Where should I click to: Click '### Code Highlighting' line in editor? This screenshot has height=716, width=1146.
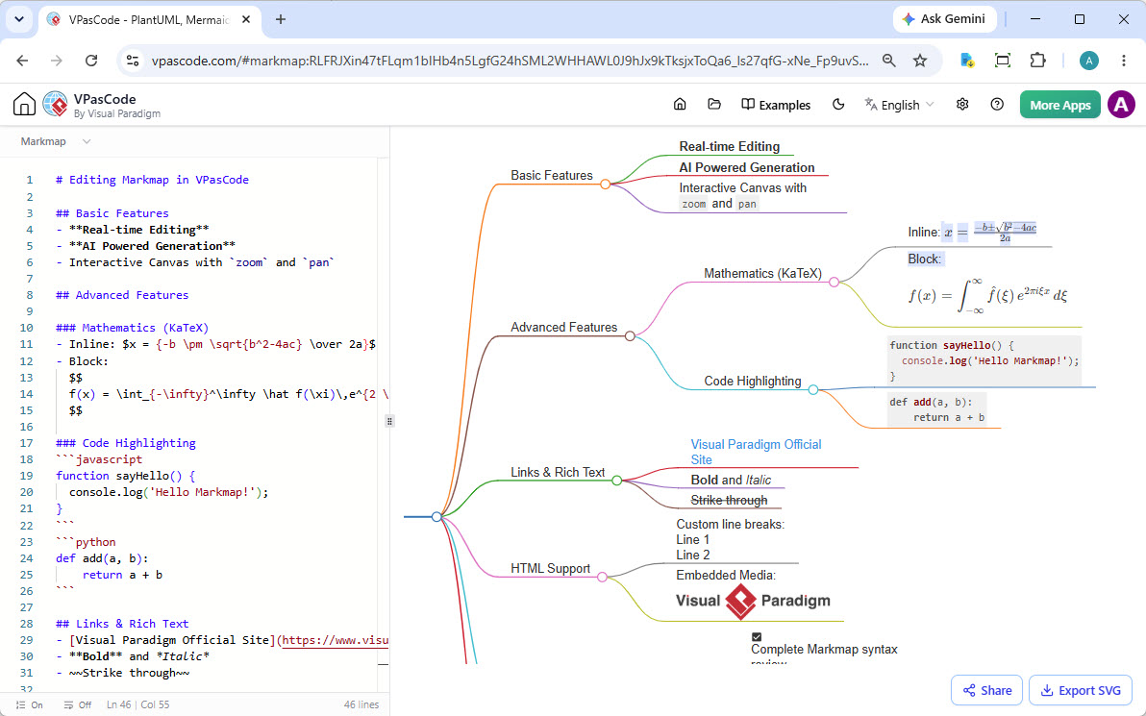(x=126, y=443)
